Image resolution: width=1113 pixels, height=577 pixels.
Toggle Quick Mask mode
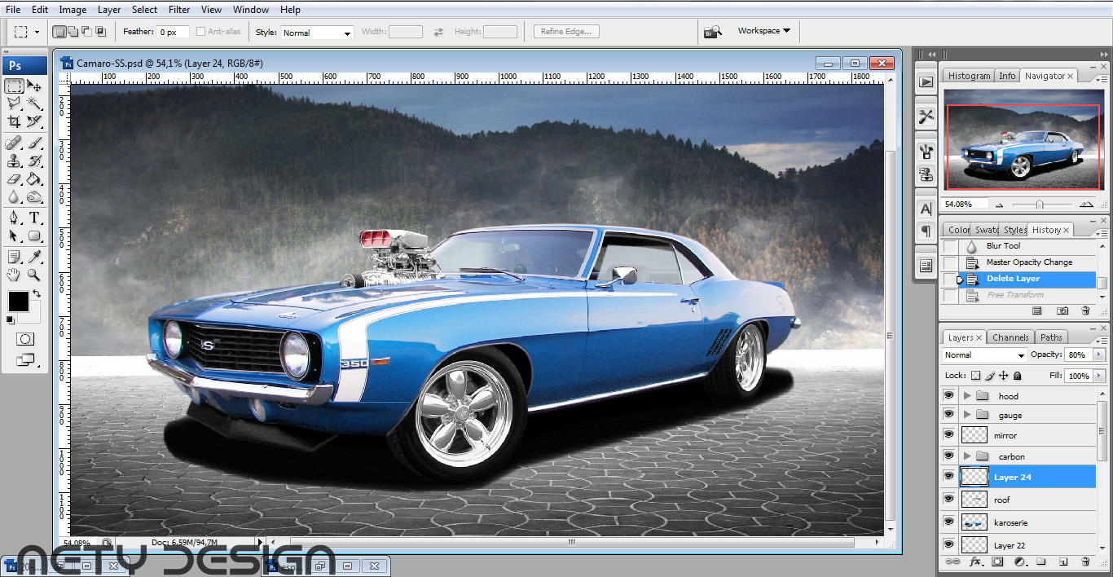coord(25,339)
